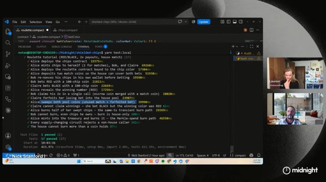Select the TERMINAL panel tab
Viewport: 326px width, 182px height.
[83, 47]
